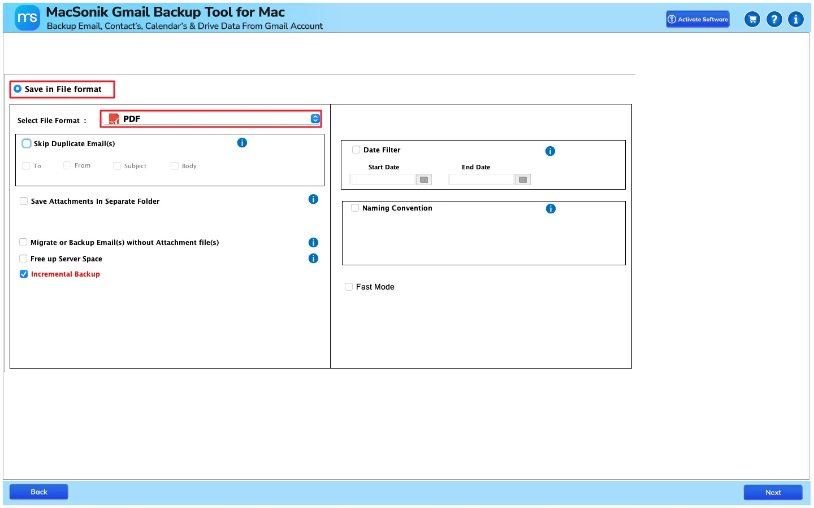This screenshot has width=814, height=508.
Task: Open the End Date calendar picker
Action: click(523, 179)
